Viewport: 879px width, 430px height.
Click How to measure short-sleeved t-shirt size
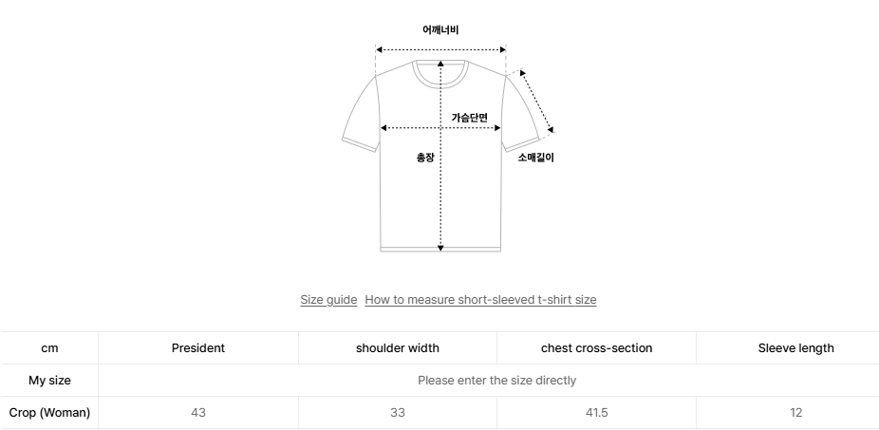[x=480, y=300]
